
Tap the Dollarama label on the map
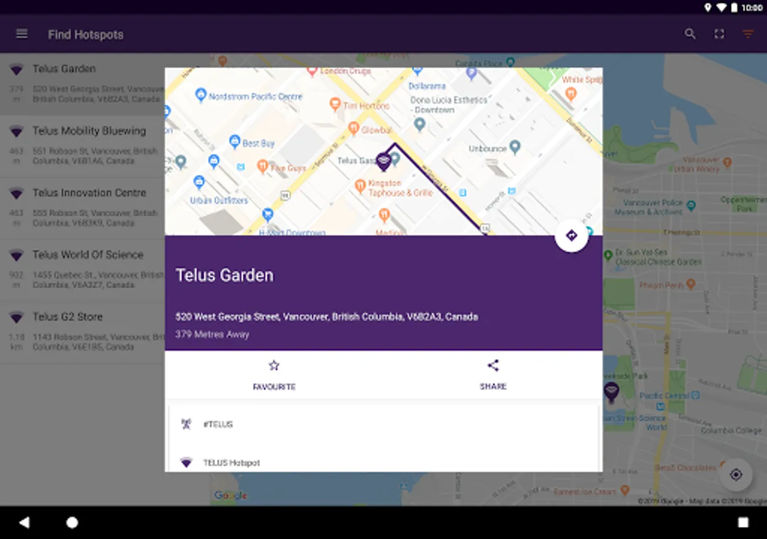(428, 86)
